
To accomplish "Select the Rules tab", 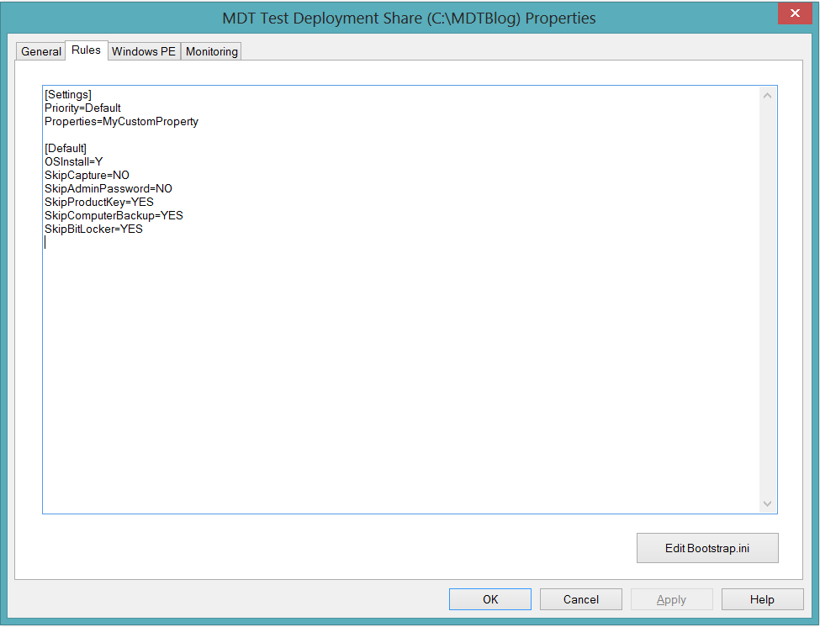I will point(87,50).
